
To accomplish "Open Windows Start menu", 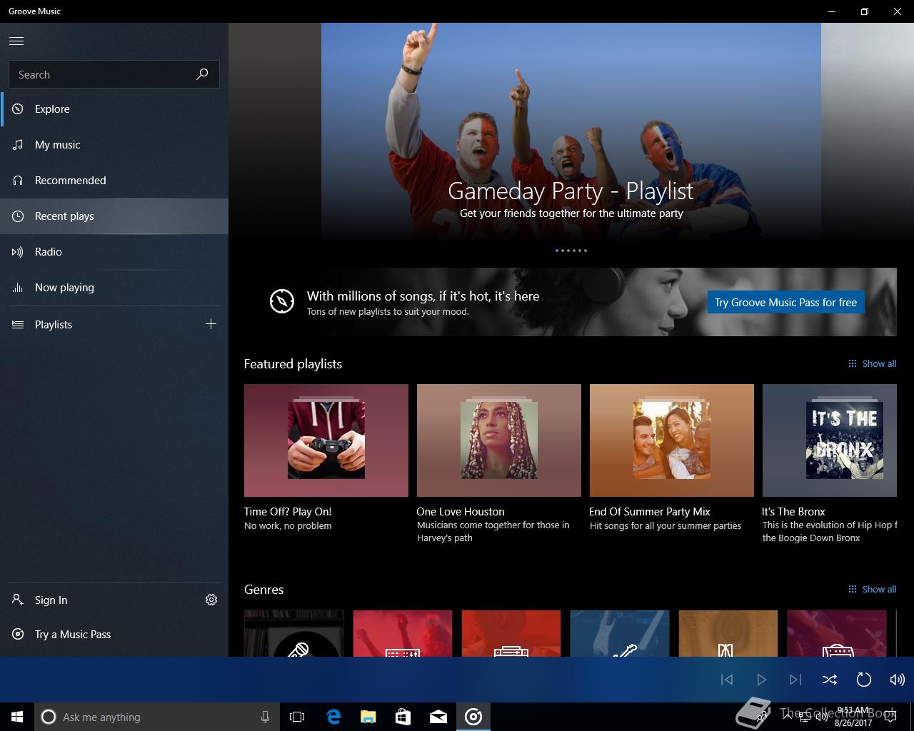I will pyautogui.click(x=17, y=717).
